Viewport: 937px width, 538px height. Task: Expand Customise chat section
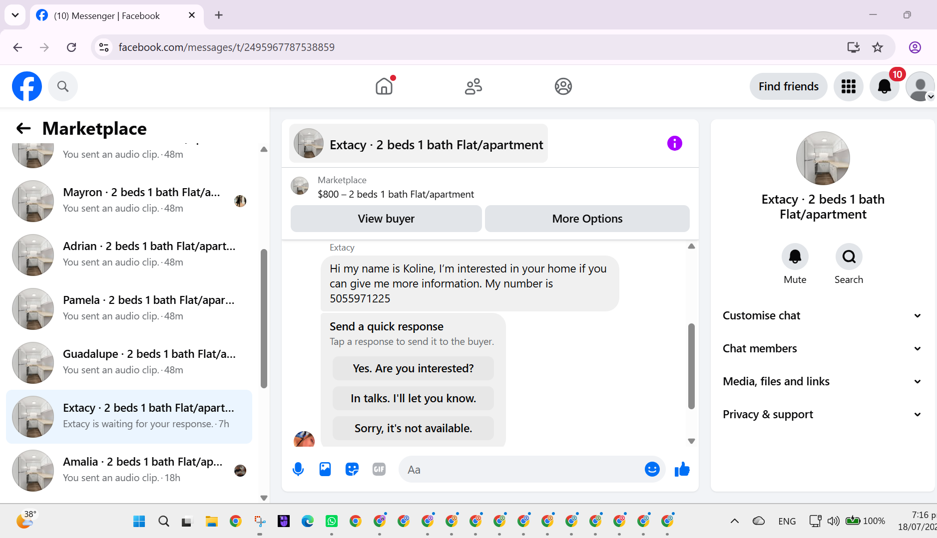pyautogui.click(x=823, y=315)
